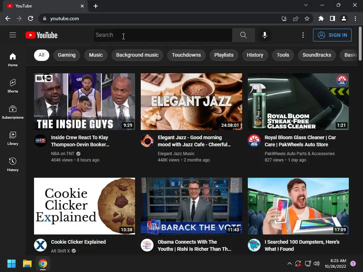The width and height of the screenshot is (363, 272).
Task: Open File Explorer from taskbar
Action: pos(27,263)
